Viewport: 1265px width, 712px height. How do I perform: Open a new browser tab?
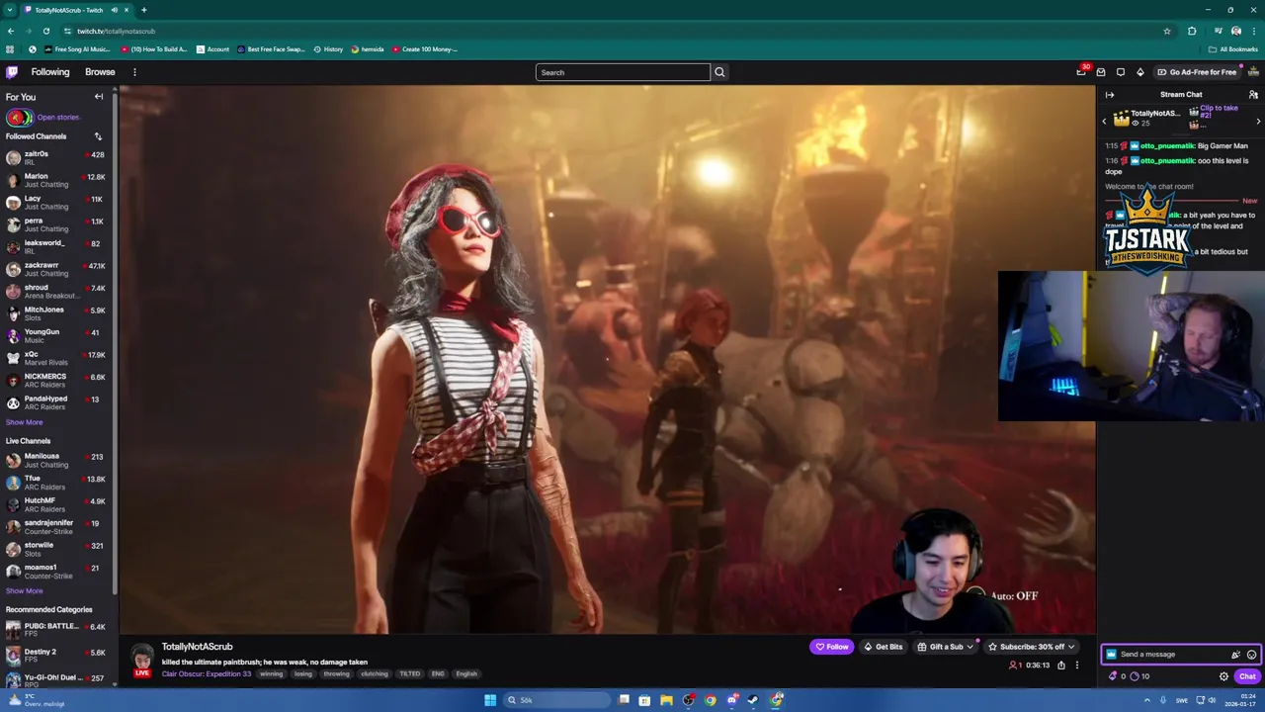pos(143,10)
